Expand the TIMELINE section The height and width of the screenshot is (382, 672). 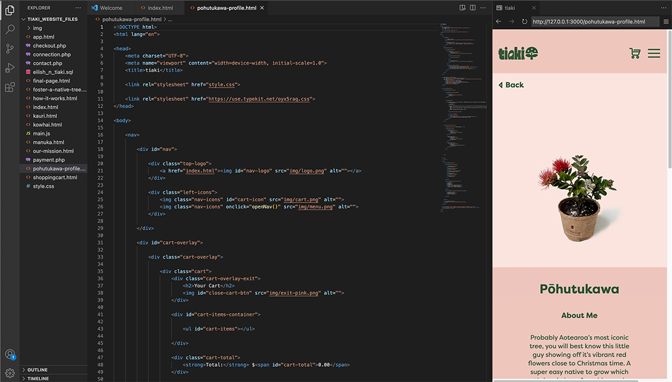(37, 378)
